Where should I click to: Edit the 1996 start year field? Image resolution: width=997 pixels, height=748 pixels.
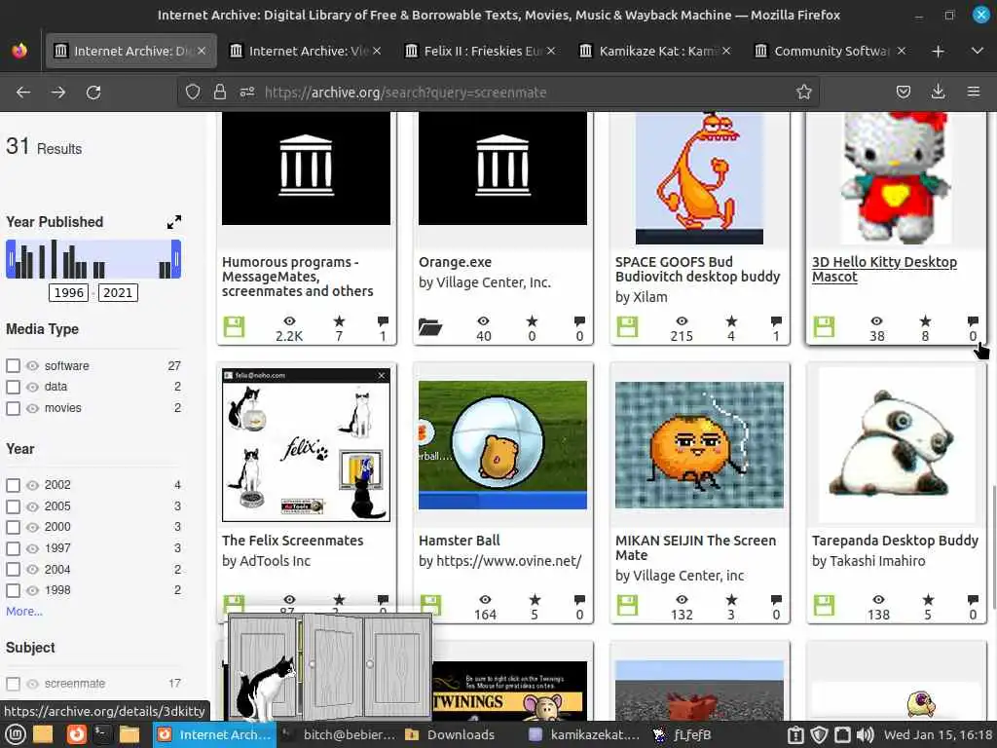[69, 292]
